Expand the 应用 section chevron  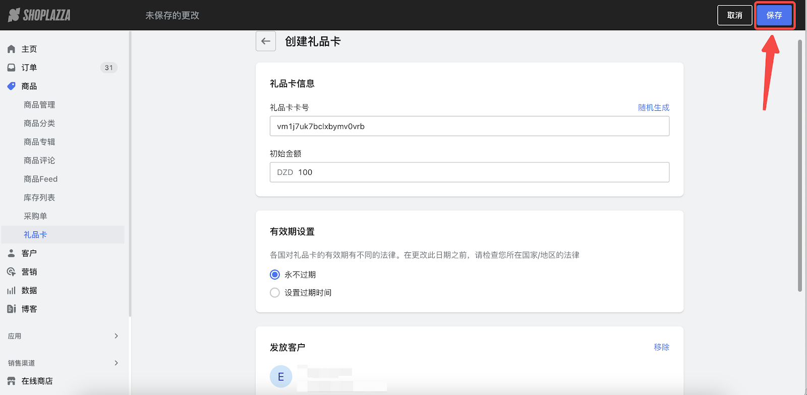[x=117, y=336]
